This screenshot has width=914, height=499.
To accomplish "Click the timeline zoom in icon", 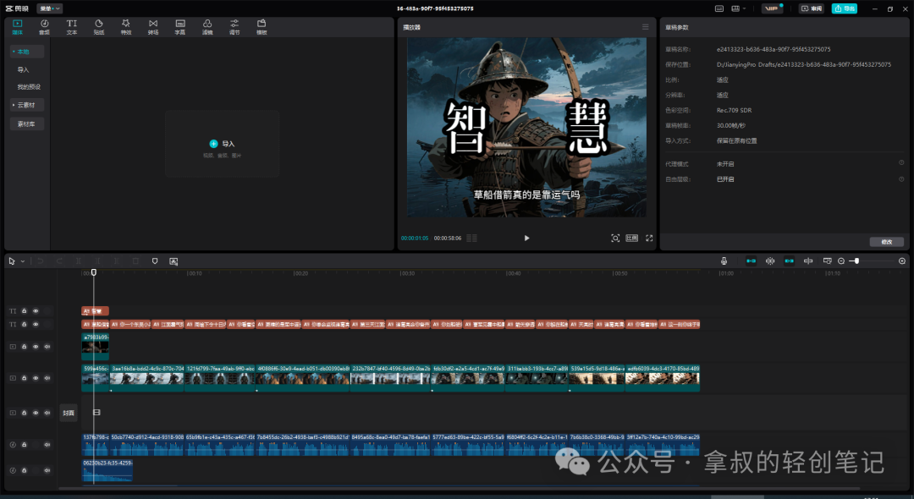I will click(x=902, y=260).
